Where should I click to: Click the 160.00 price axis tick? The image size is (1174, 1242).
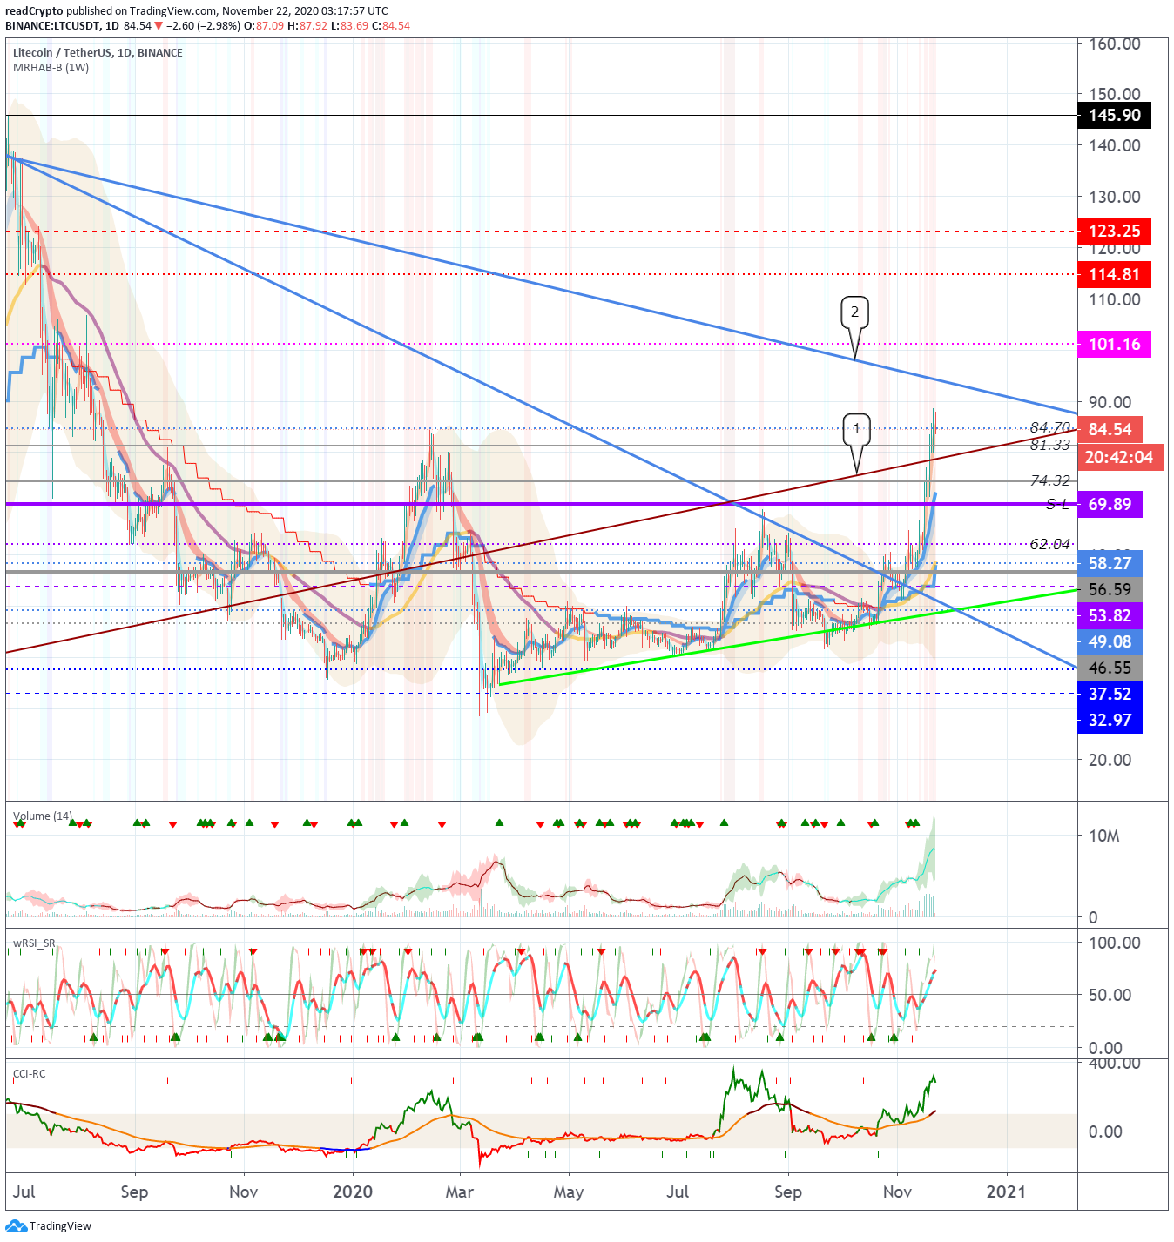[x=1114, y=44]
